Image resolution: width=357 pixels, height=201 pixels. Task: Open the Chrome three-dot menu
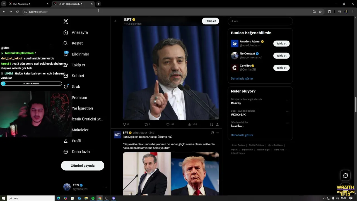pyautogui.click(x=353, y=12)
